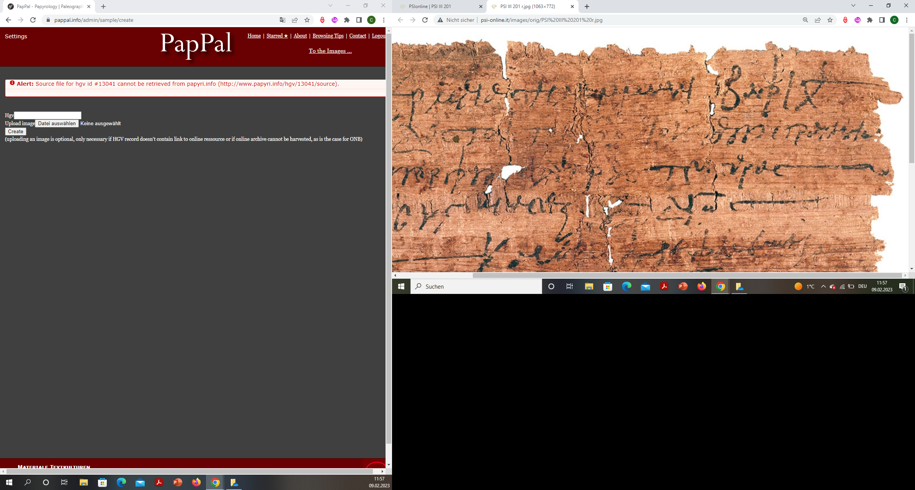The width and height of the screenshot is (915, 490).
Task: Open Search magnifier in the bottom taskbar
Action: [28, 482]
